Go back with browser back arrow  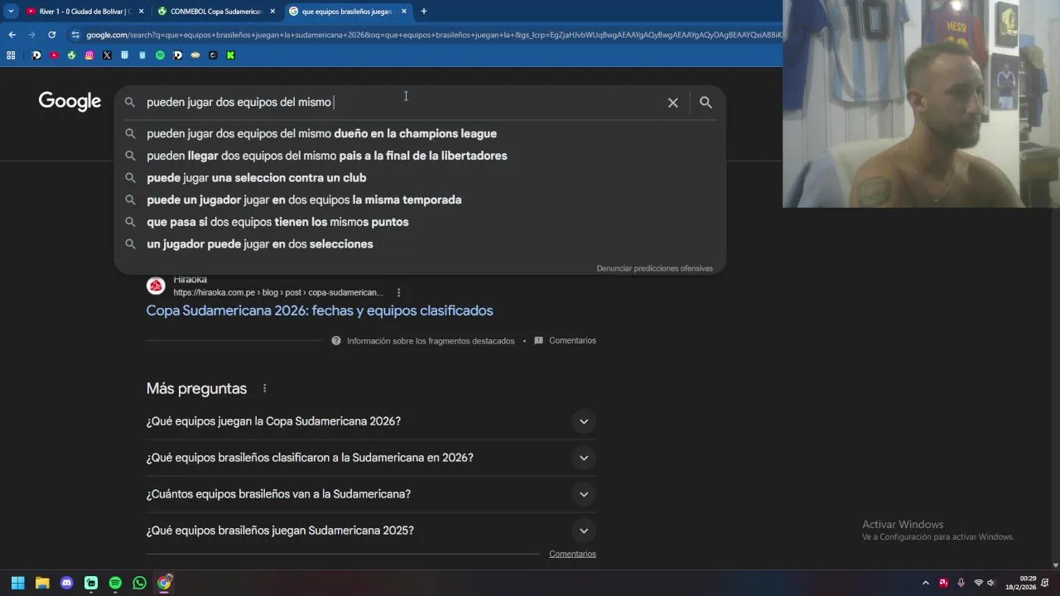12,35
